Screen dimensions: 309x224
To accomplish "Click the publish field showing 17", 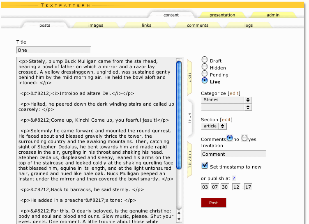I will coord(248,187).
